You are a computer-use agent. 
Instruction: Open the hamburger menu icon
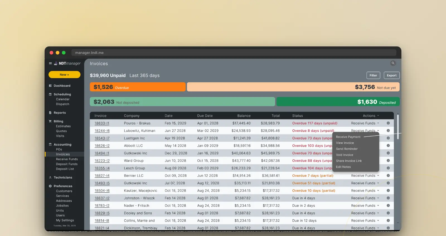click(50, 63)
